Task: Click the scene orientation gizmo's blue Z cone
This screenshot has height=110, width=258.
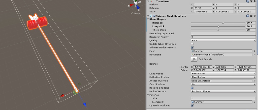Action: (x=138, y=7)
